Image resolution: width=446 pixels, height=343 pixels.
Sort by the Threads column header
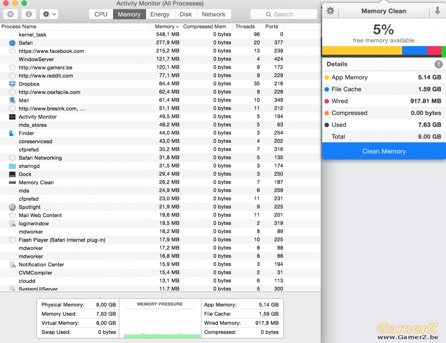(x=247, y=27)
